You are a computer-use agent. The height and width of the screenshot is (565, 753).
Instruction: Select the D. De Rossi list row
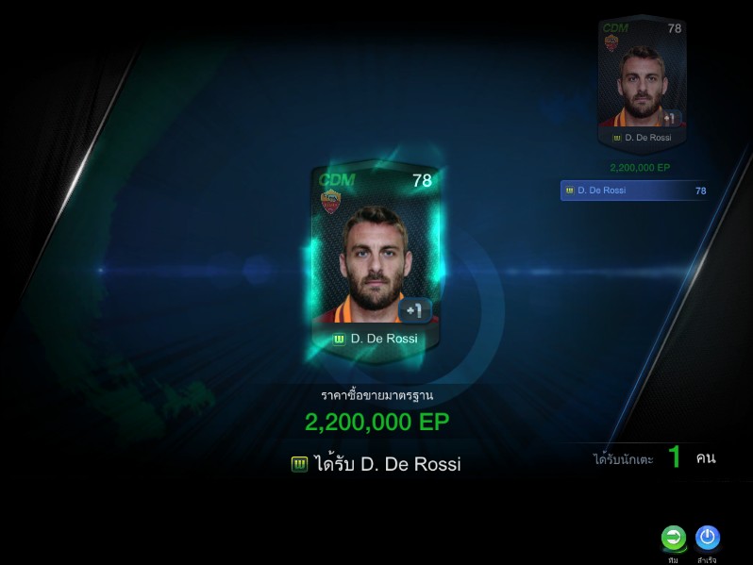636,191
